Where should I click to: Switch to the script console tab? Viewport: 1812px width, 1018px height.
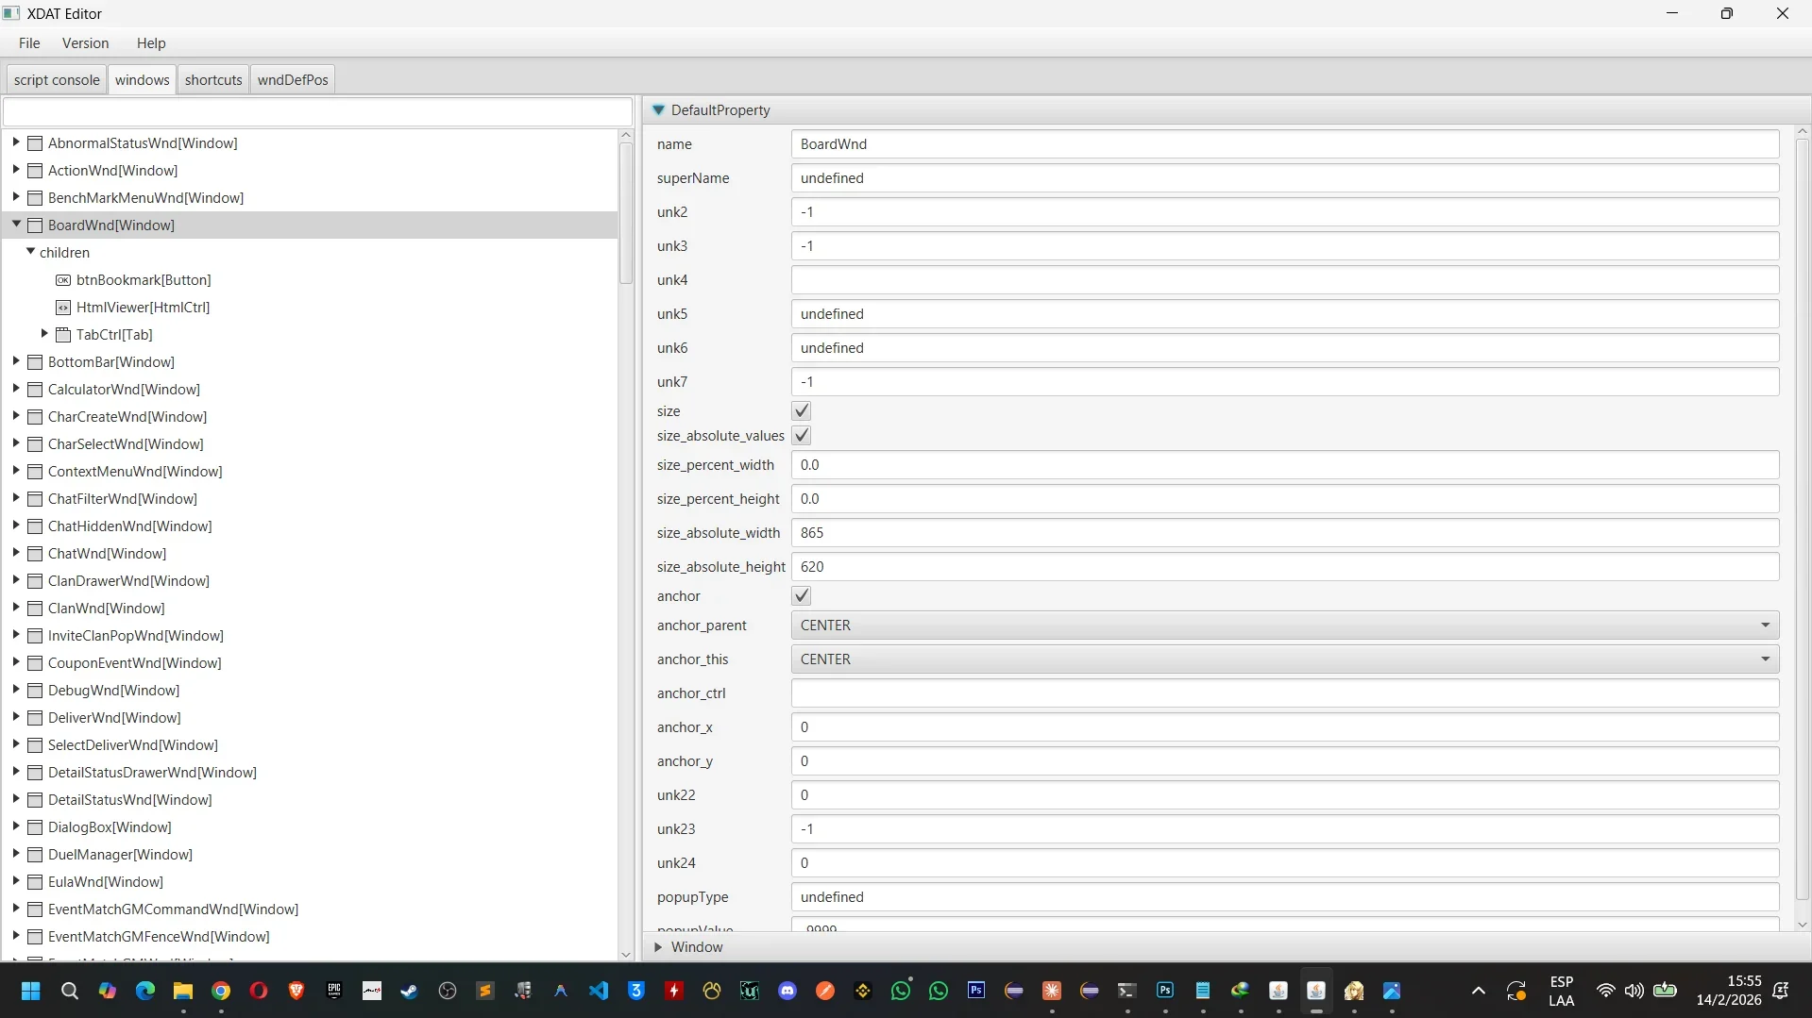click(x=57, y=80)
